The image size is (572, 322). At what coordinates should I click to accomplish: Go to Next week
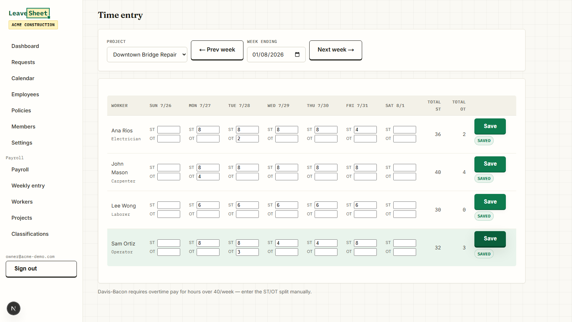click(335, 50)
